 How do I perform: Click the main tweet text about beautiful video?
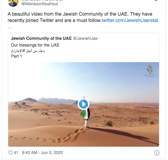83,17
